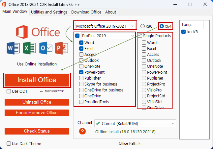
Task: Click the Excel application icon
Action: click(x=29, y=48)
